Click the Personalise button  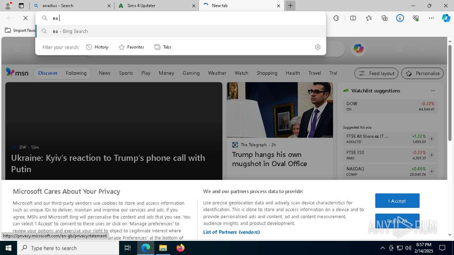point(422,73)
